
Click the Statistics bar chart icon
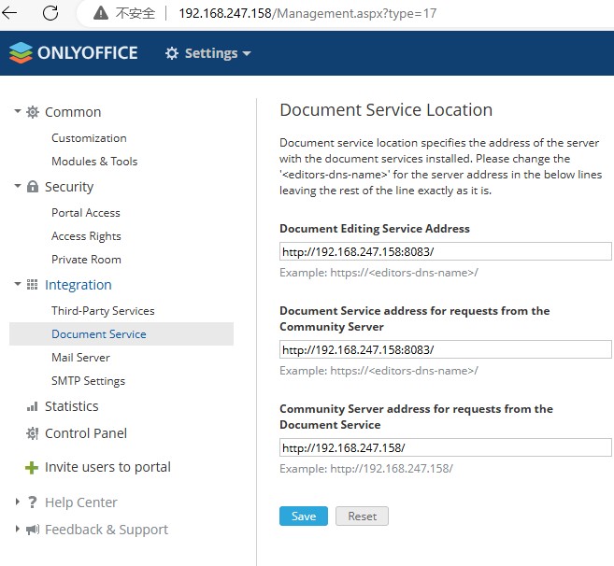pos(32,406)
